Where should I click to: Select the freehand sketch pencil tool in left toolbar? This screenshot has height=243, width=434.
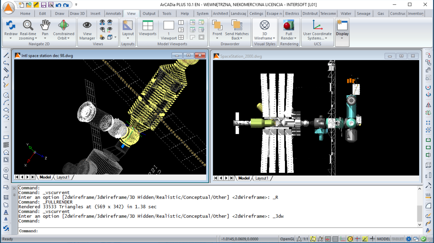(6, 85)
